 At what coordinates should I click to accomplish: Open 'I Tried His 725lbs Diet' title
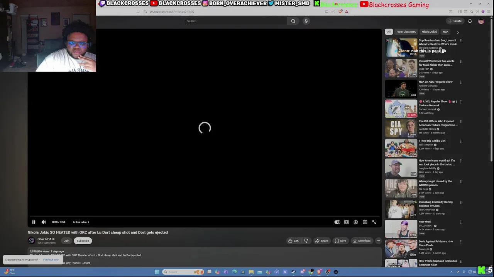(432, 141)
